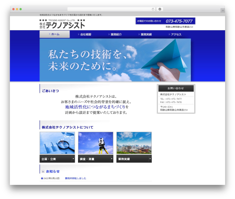This screenshot has width=235, height=199.
Task: Click the 業務実績 dark button under skyline
Action: click(134, 159)
